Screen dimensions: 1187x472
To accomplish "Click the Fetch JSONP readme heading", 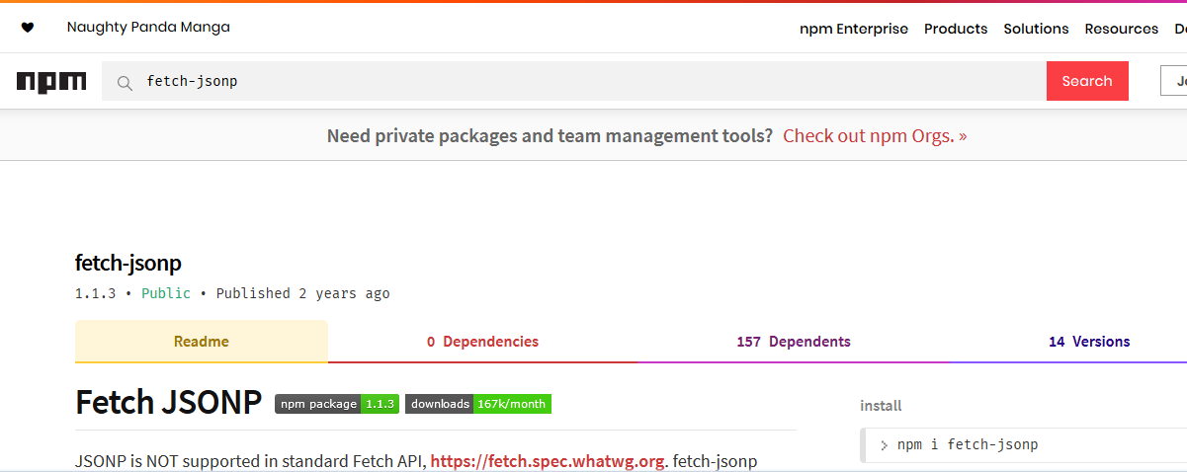I will pos(168,402).
